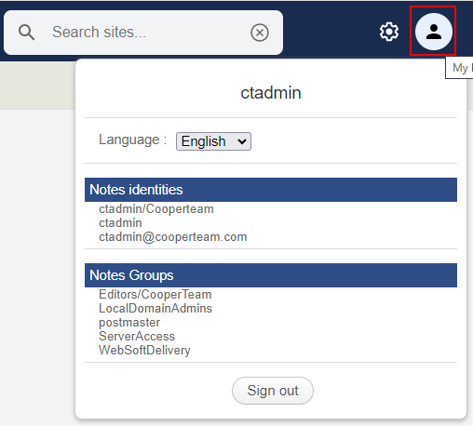Click ctadmin@cooperteam.com email identity
Viewport: 473px width, 426px height.
point(173,237)
